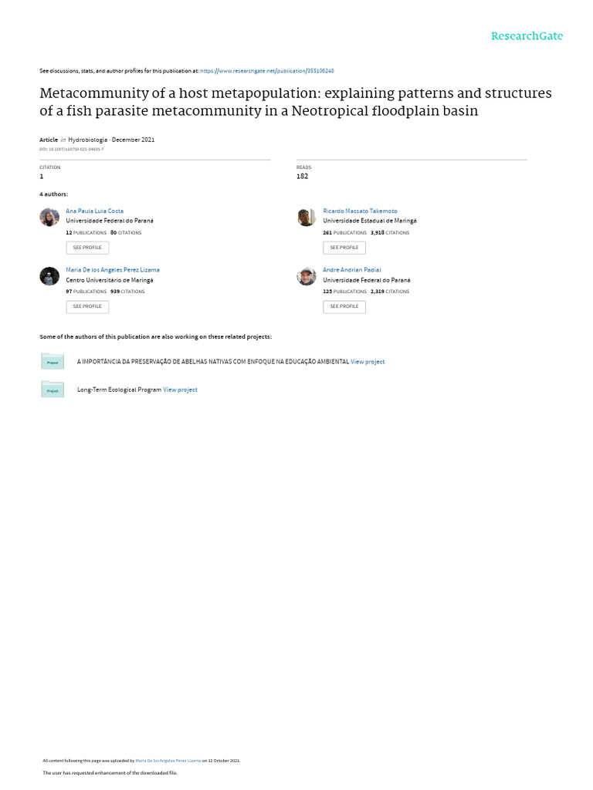Click the Project icon beside Long-Term Ecological Program

pyautogui.click(x=53, y=390)
